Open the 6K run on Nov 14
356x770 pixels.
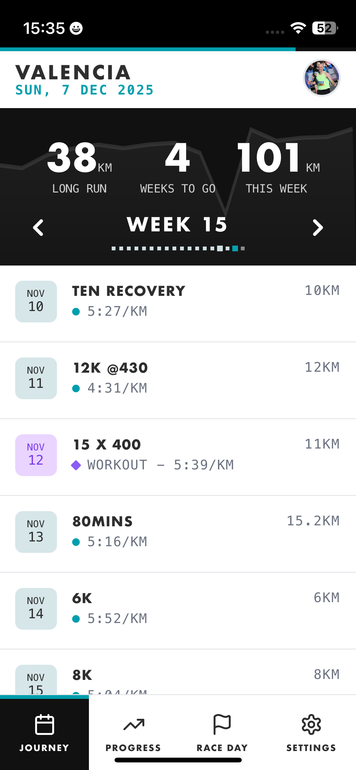(x=82, y=598)
